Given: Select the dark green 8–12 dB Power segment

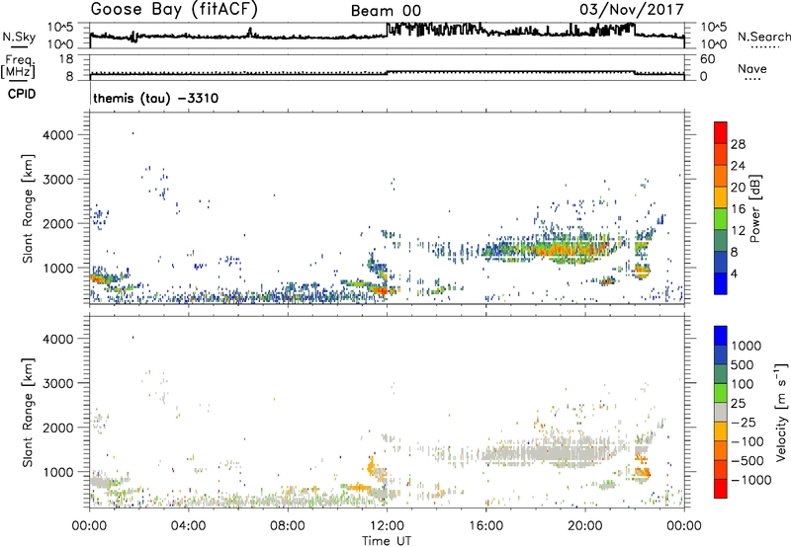Looking at the screenshot, I should 721,241.
